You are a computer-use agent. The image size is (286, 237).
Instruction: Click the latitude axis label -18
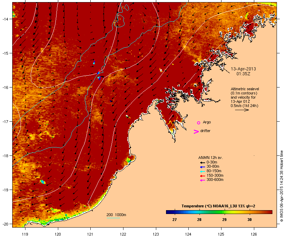pyautogui.click(x=5, y=156)
